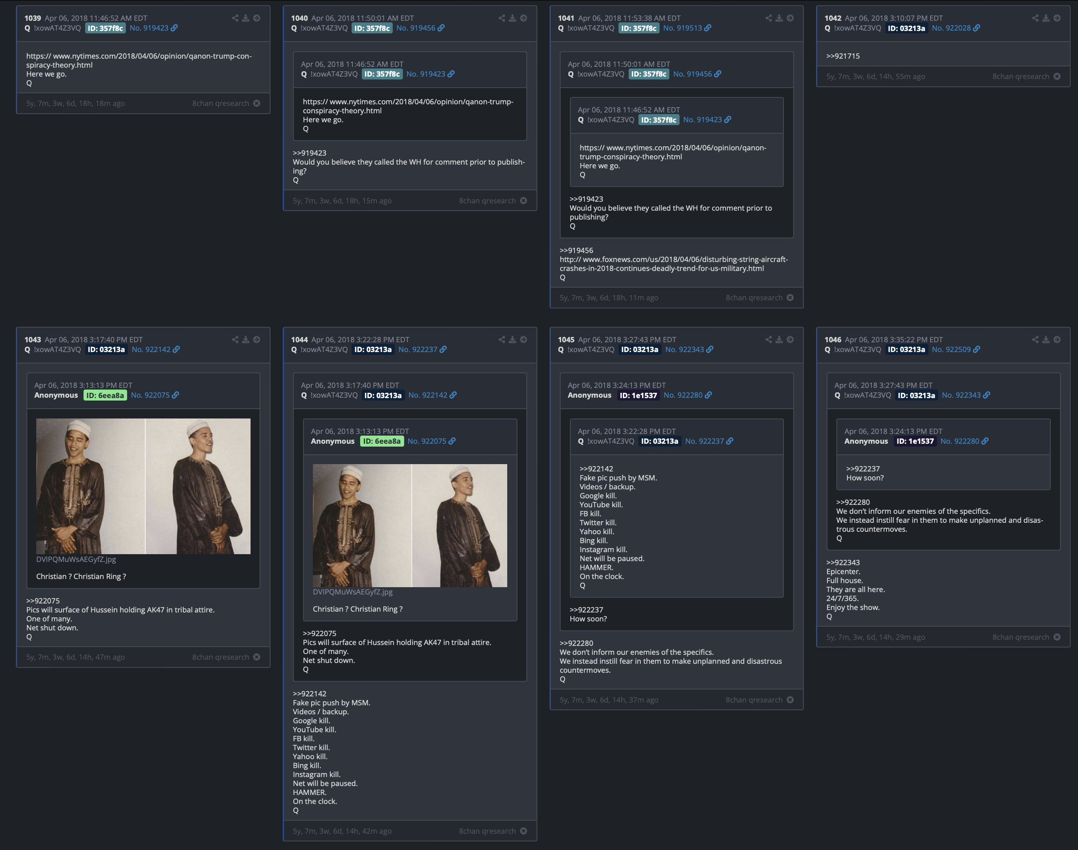Download post 1043
This screenshot has height=850, width=1078.
[246, 339]
